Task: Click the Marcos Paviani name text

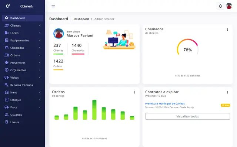Action: click(80, 35)
